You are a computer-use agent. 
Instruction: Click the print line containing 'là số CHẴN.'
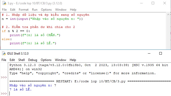[x=35, y=35]
